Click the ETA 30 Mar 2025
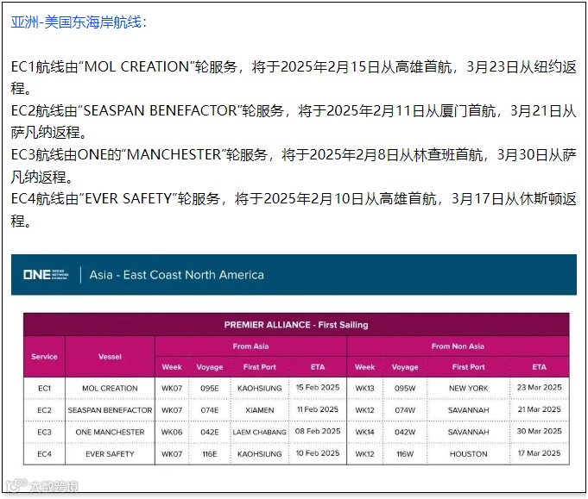This screenshot has height=499, width=588. pyautogui.click(x=540, y=431)
